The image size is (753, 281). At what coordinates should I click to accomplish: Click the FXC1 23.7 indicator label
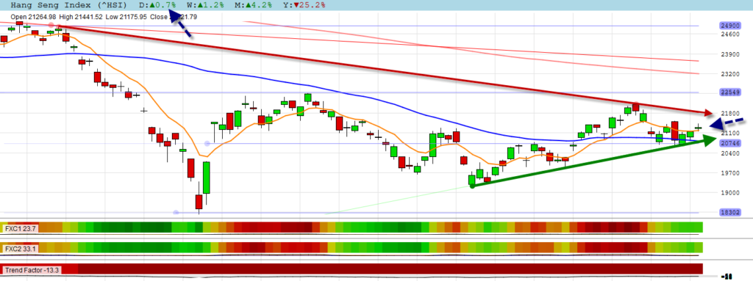coord(21,228)
